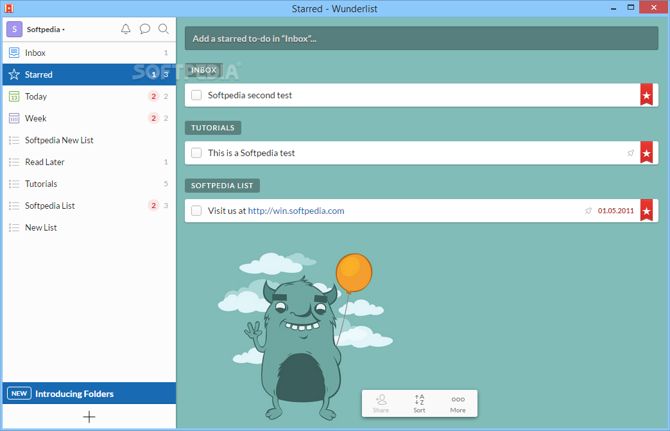
Task: Click the plus button to add list
Action: click(x=89, y=416)
